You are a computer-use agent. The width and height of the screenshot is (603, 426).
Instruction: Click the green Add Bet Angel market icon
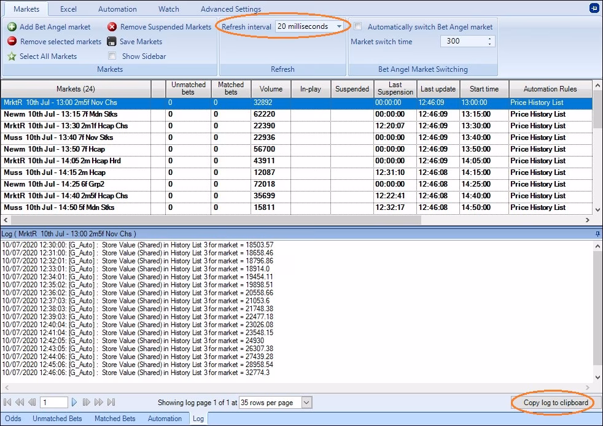click(x=12, y=26)
